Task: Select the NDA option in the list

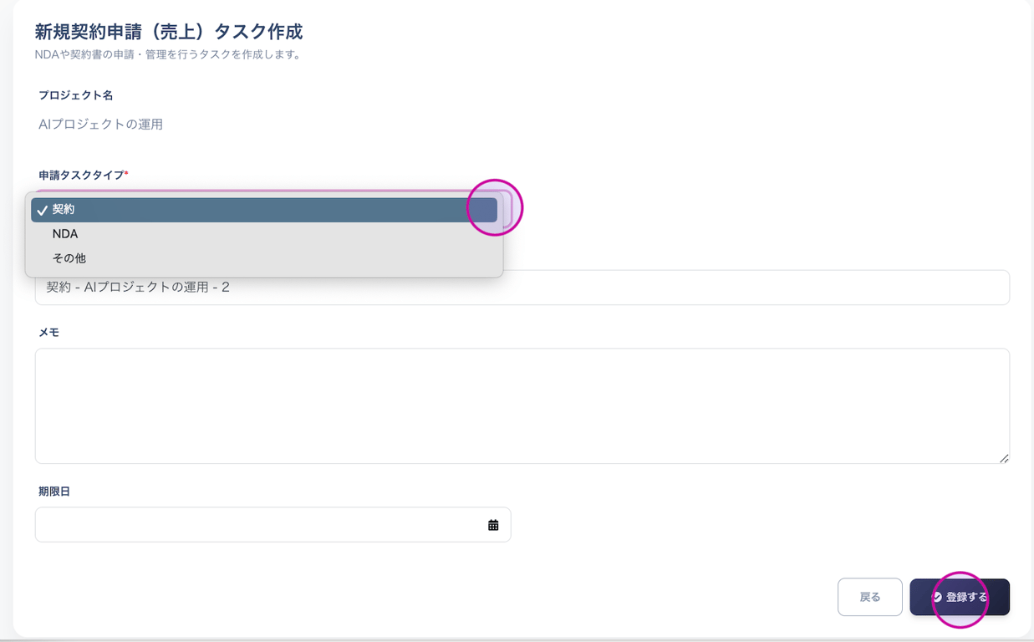Action: (65, 234)
